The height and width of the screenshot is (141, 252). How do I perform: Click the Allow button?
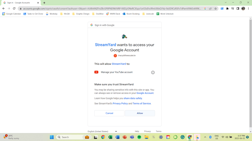140,113
